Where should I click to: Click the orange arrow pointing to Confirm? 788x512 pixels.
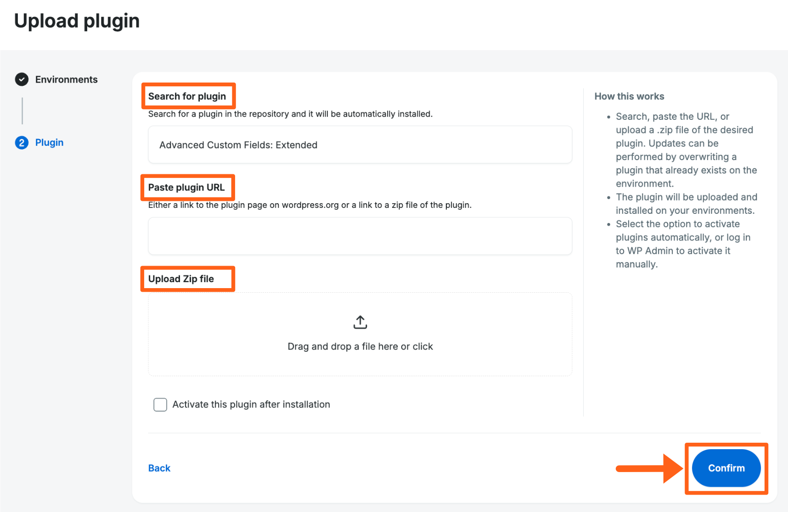pyautogui.click(x=650, y=468)
